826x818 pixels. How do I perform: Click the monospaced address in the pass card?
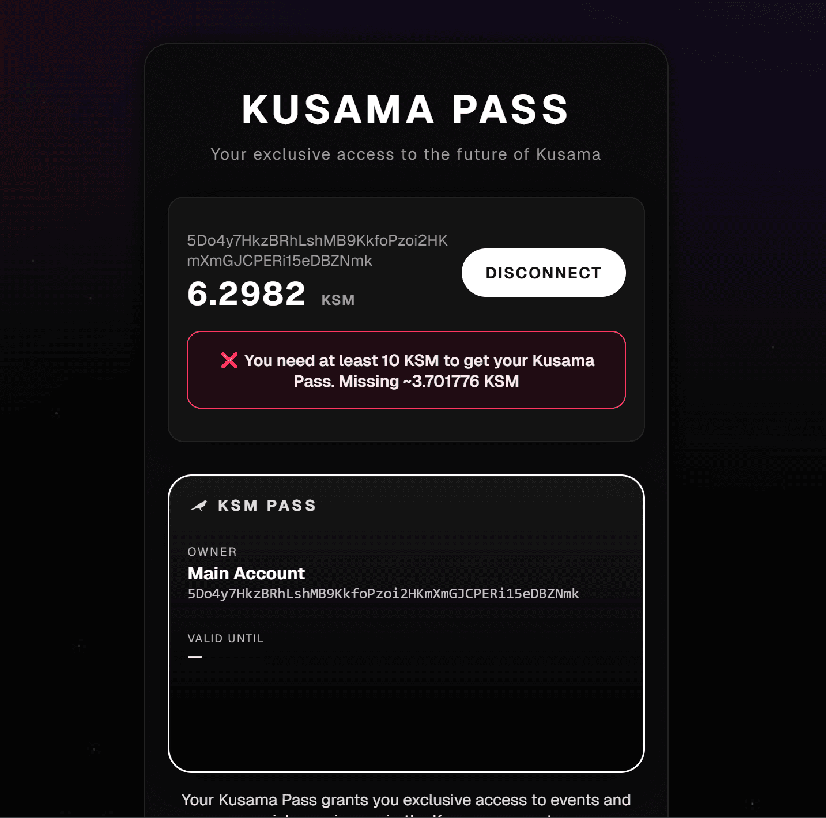click(x=383, y=594)
